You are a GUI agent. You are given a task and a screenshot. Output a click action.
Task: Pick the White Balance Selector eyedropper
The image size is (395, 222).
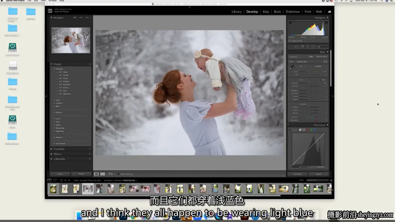[292, 67]
